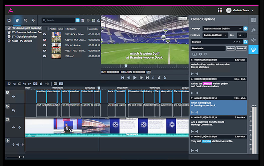Open the Closed Captions CC side panel

pos(253,49)
